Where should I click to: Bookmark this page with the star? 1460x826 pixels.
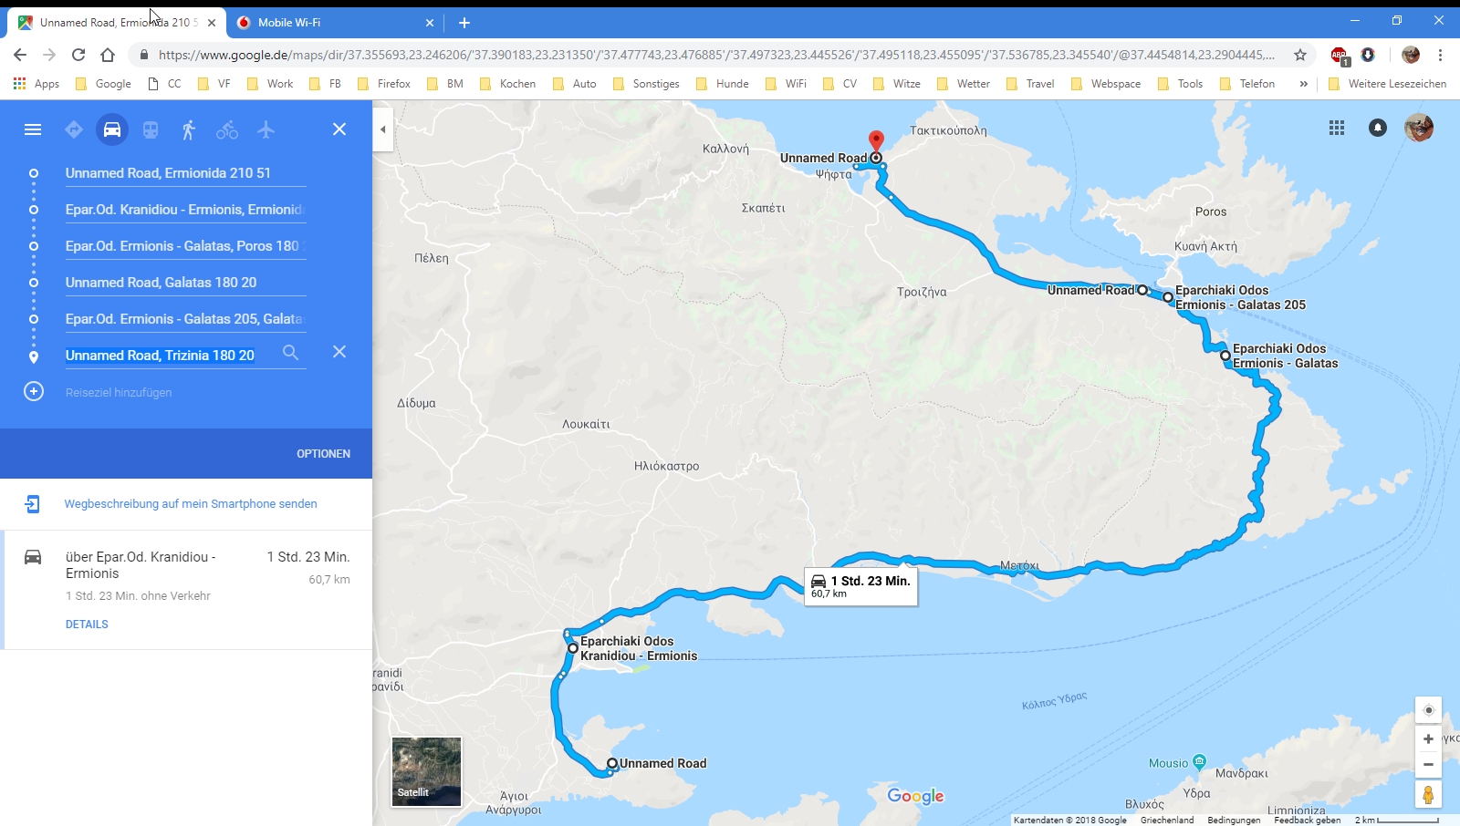(1300, 55)
